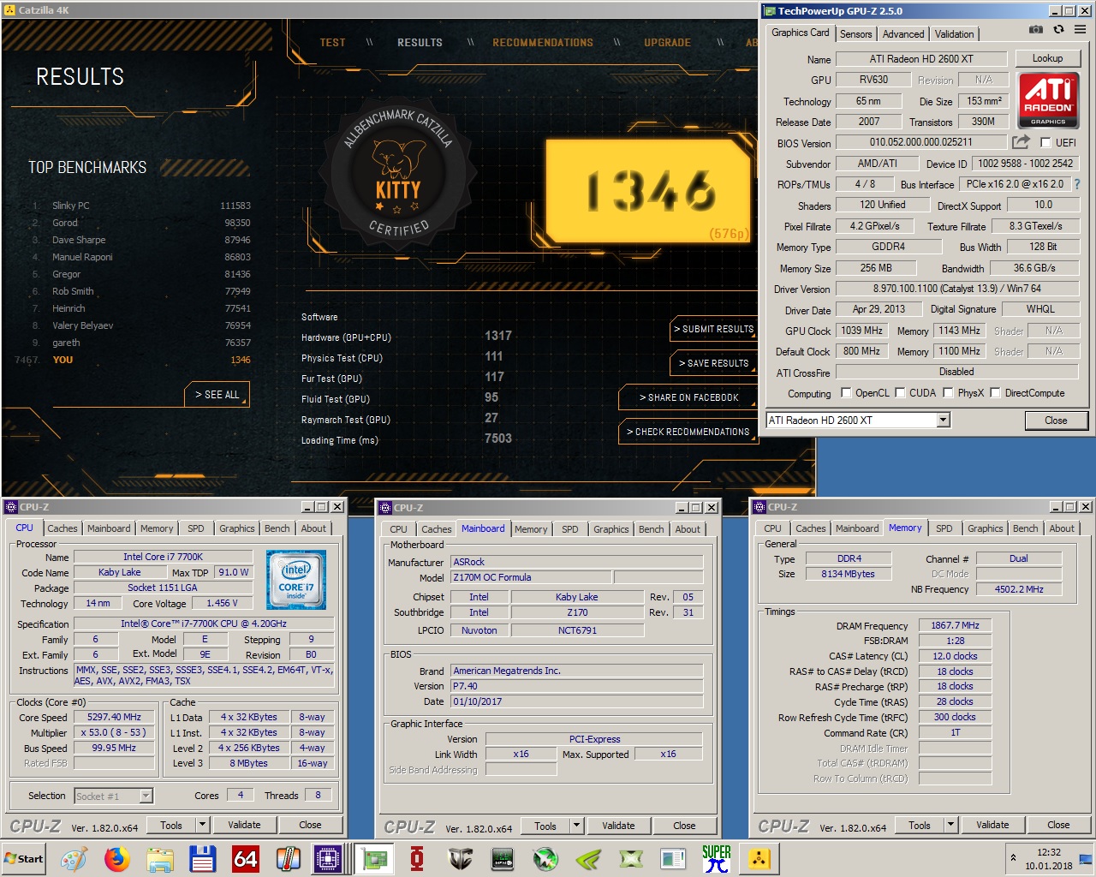Open the file explorer folder taskbar icon
Viewport: 1096px width, 877px height.
[x=160, y=859]
